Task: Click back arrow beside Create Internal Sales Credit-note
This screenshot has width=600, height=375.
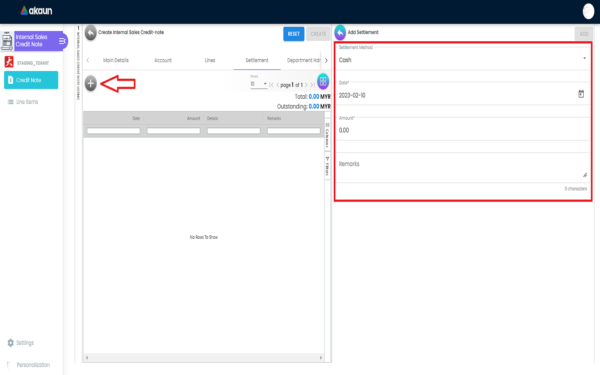Action: point(90,33)
